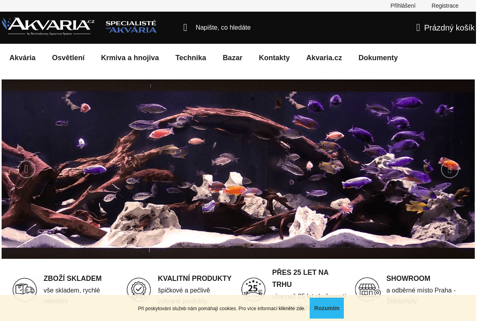This screenshot has width=482, height=321.
Task: Expand Krmiva a hnojiva menu
Action: [x=130, y=58]
